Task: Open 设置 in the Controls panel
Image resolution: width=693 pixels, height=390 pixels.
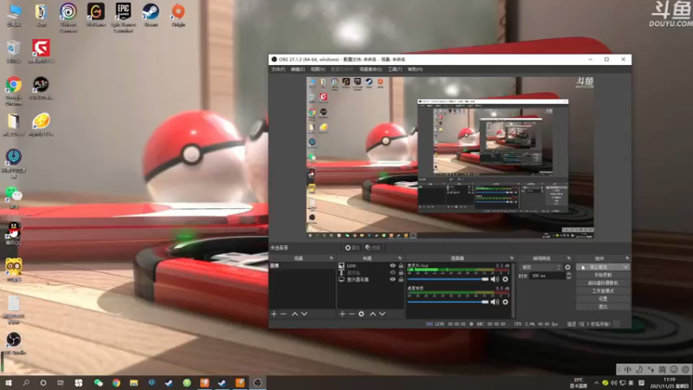Action: point(603,299)
